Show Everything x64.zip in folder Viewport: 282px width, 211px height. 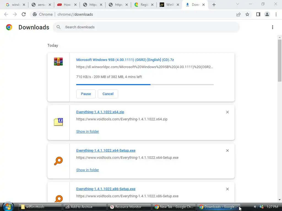pos(88,132)
